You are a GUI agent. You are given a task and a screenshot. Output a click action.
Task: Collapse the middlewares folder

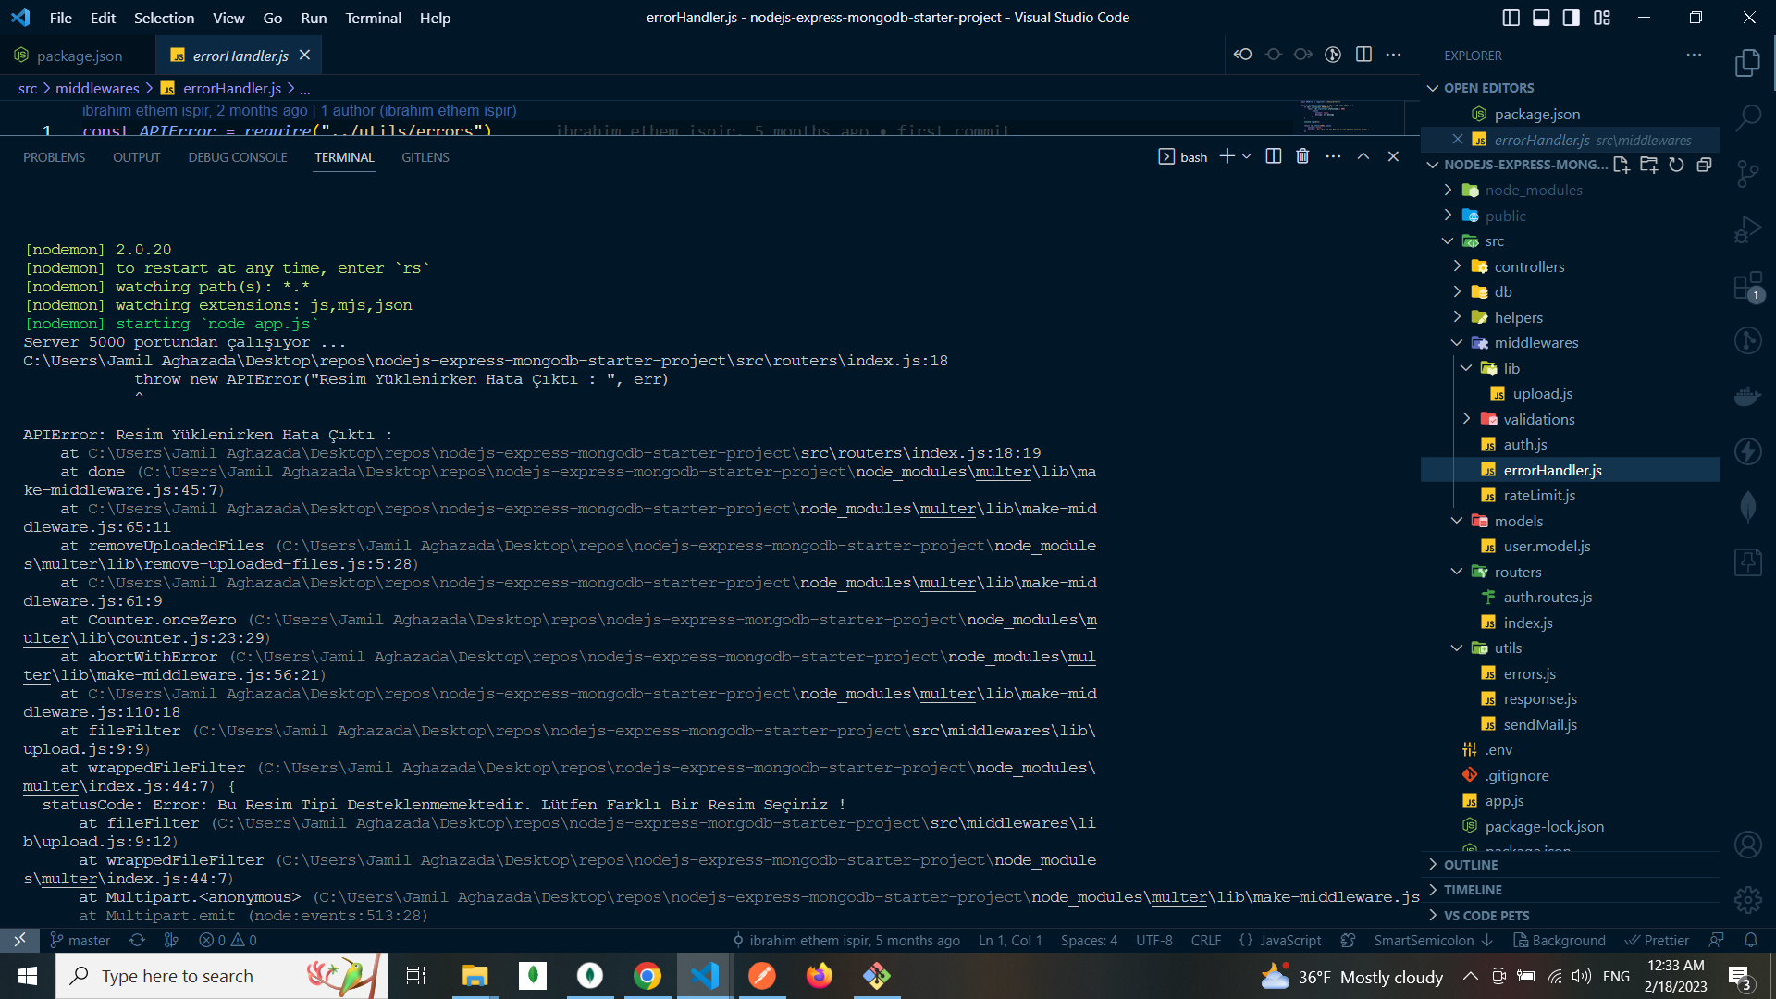click(1535, 342)
